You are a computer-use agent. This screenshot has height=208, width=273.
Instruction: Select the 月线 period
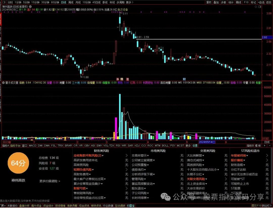point(78,2)
